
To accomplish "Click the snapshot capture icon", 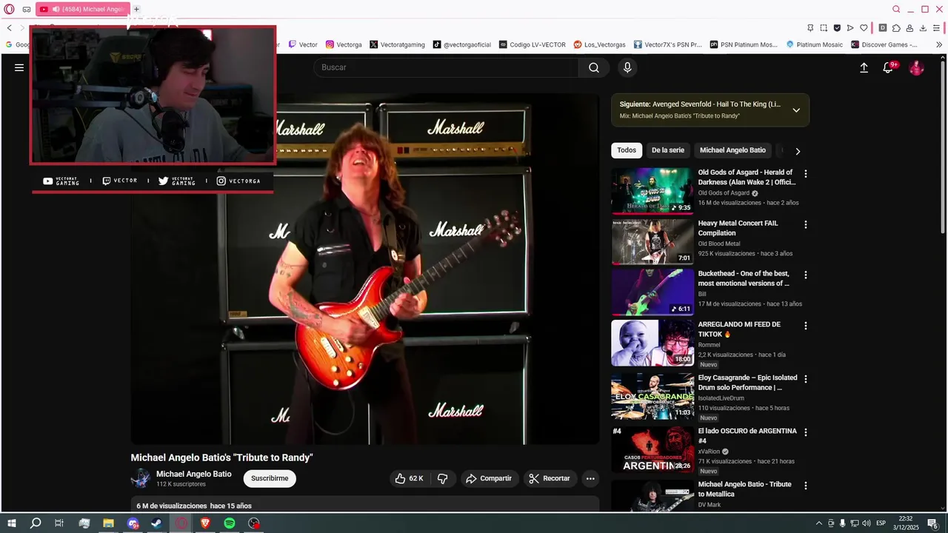I will pyautogui.click(x=824, y=28).
